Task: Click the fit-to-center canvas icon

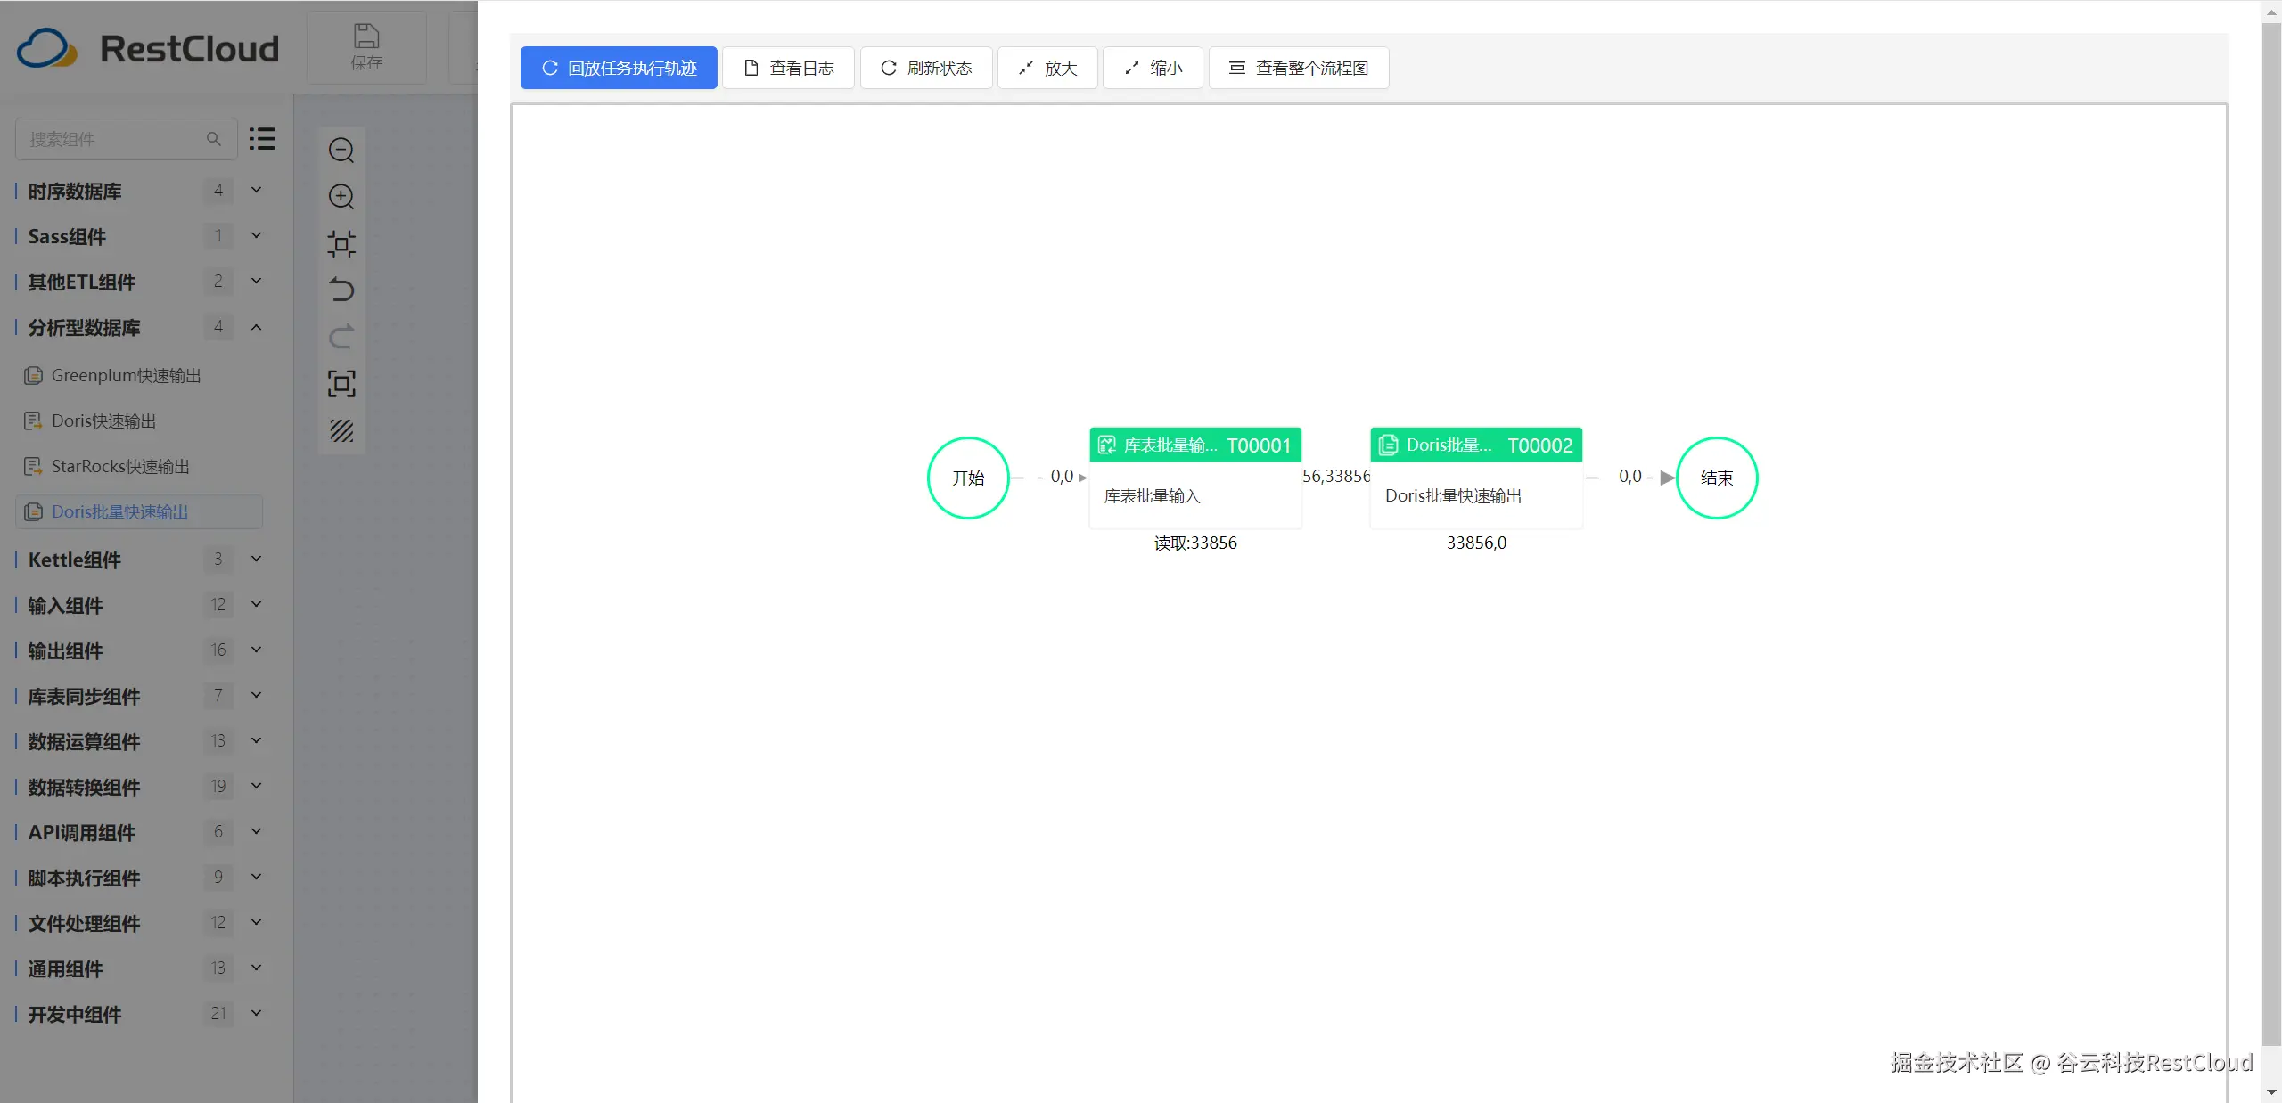Action: click(x=341, y=244)
